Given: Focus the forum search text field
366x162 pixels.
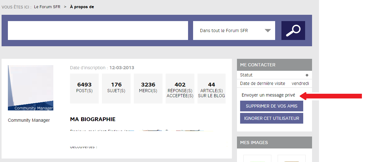Looking at the screenshot, I should 98,31.
